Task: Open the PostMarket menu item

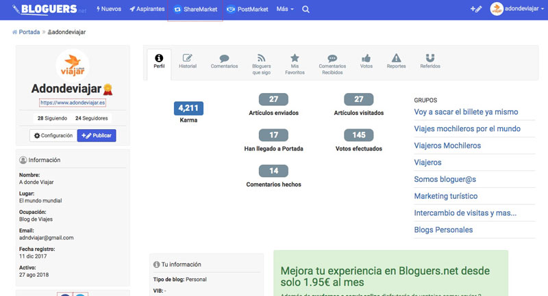Action: click(x=247, y=10)
